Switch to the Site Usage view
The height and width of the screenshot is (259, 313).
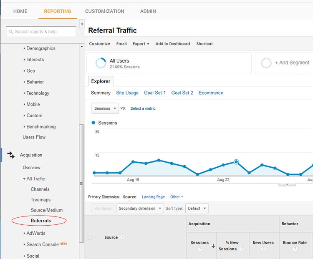[127, 93]
